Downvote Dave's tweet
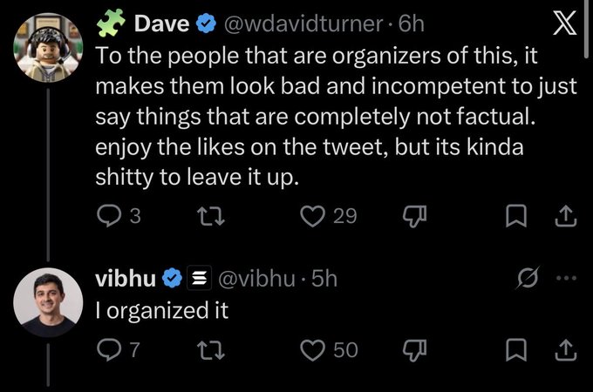 pyautogui.click(x=414, y=216)
